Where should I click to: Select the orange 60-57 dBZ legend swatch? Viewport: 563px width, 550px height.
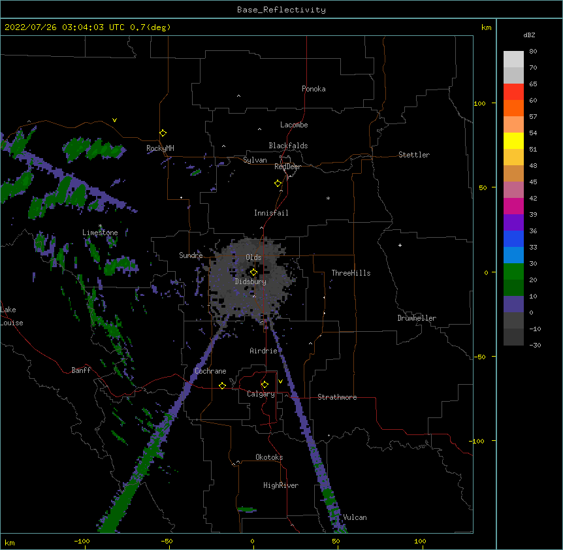click(513, 108)
